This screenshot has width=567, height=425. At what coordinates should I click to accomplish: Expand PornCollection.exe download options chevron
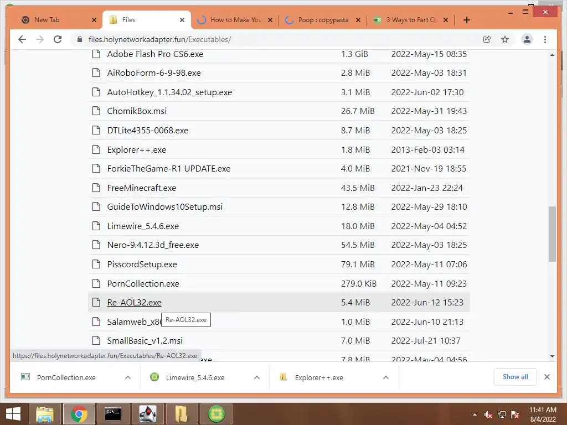pos(128,377)
